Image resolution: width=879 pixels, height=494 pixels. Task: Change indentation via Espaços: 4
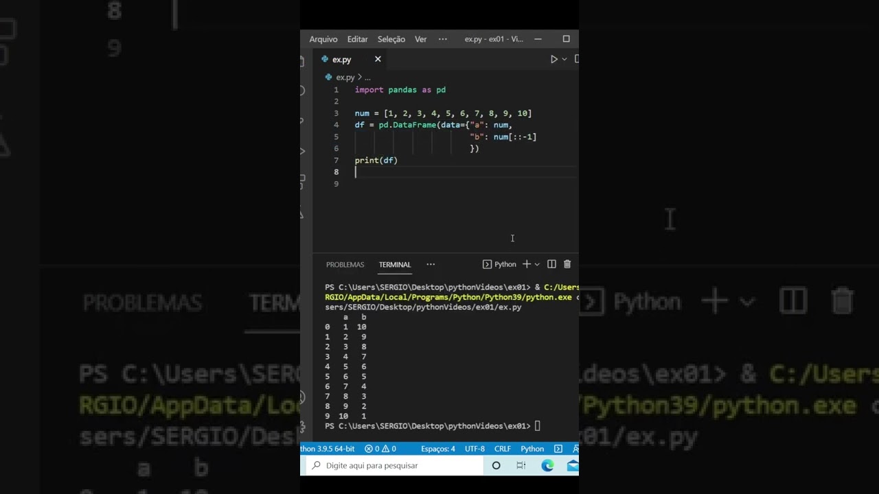pyautogui.click(x=438, y=449)
